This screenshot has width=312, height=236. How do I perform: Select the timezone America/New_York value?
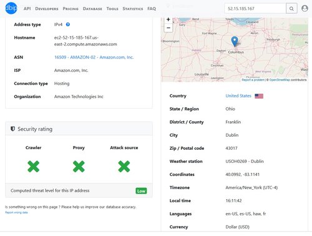pos(251,187)
